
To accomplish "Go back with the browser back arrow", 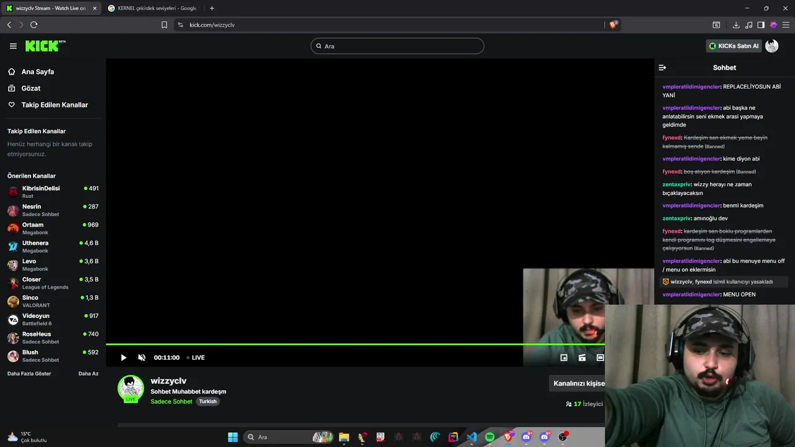I will coord(9,25).
